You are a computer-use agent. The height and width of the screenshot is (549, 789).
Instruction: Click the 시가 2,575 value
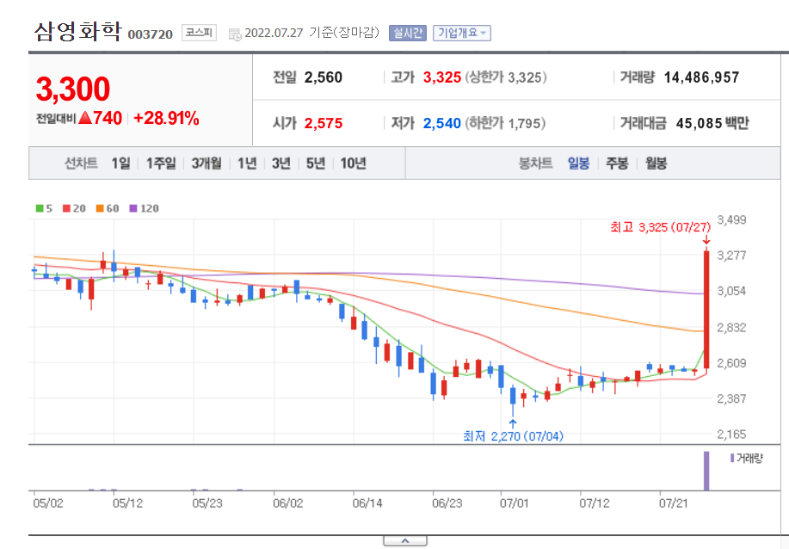pos(323,123)
